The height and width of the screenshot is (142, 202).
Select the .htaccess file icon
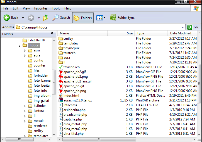pos(61,105)
